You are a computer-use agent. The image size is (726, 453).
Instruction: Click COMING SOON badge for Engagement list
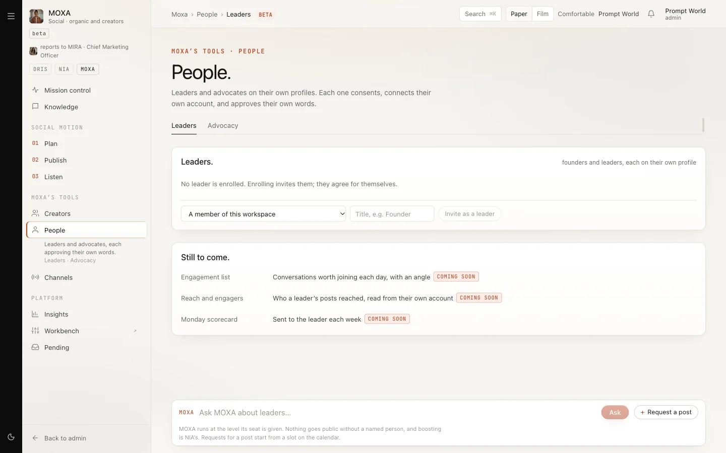coord(456,277)
